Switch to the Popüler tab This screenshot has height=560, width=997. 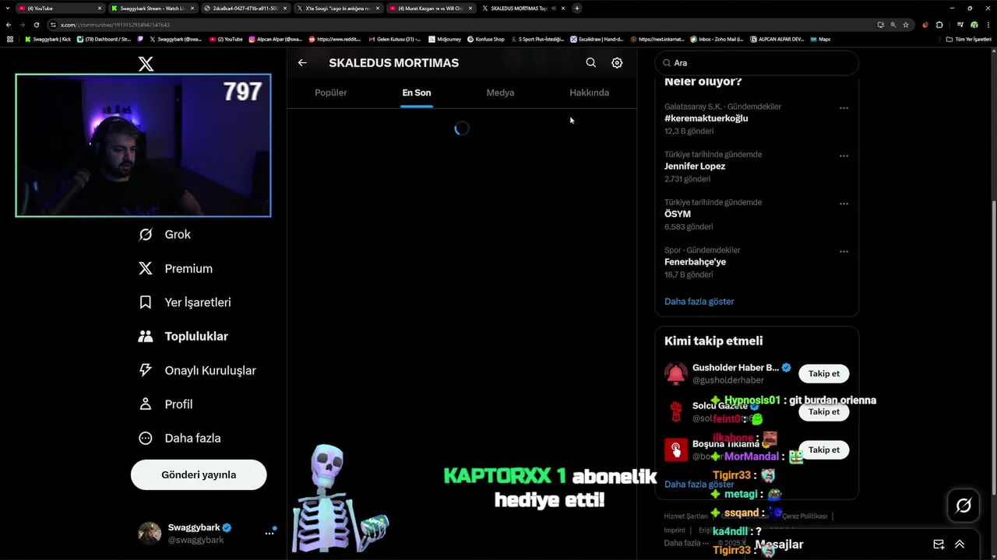coord(331,93)
